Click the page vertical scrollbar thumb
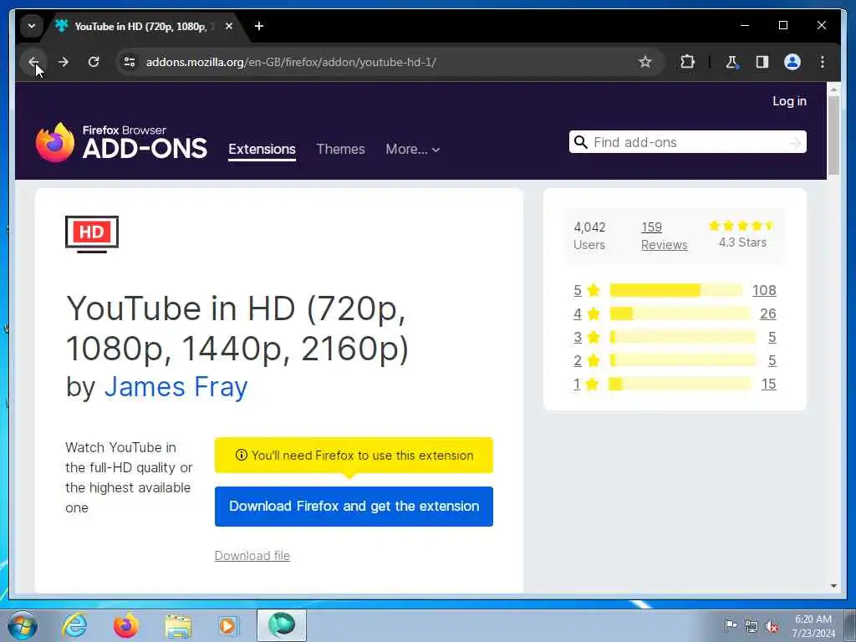The width and height of the screenshot is (856, 642). 833,136
